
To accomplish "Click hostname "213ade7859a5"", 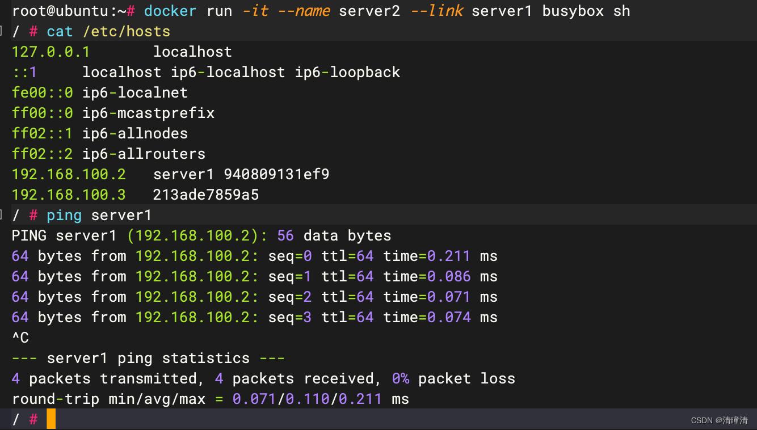I will point(206,195).
